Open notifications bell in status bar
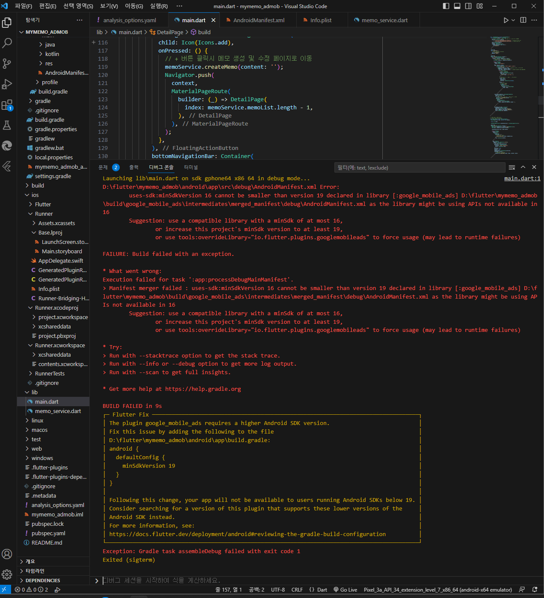This screenshot has width=544, height=598. [x=535, y=589]
